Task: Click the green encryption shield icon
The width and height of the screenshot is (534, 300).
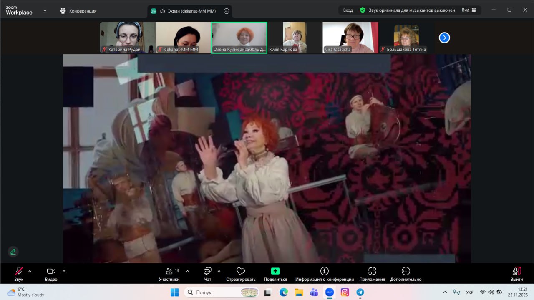Action: click(363, 10)
